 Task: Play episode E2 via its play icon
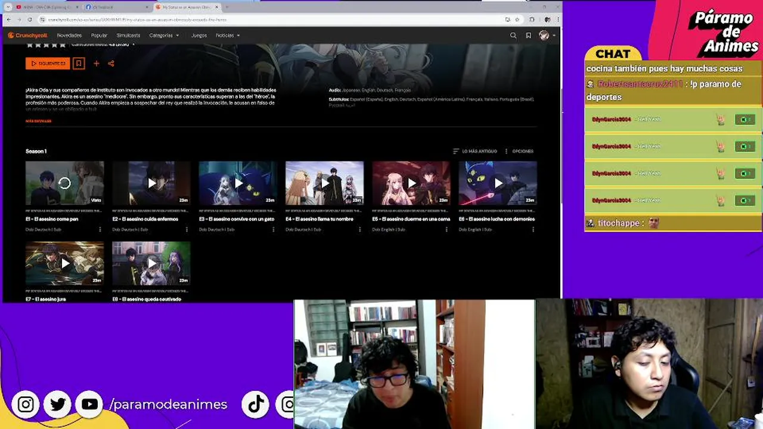(151, 184)
